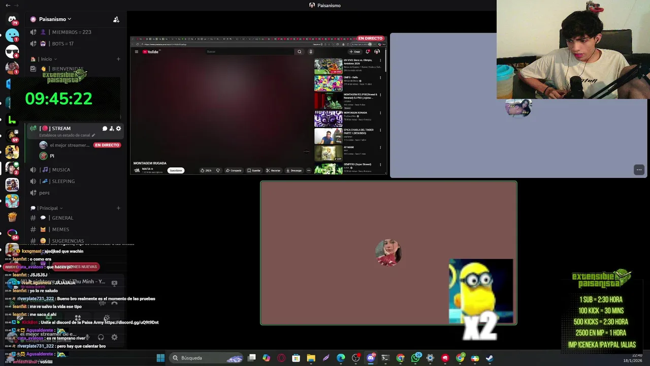This screenshot has width=650, height=366.
Task: Click YouTube voice search microphone
Action: click(x=311, y=51)
